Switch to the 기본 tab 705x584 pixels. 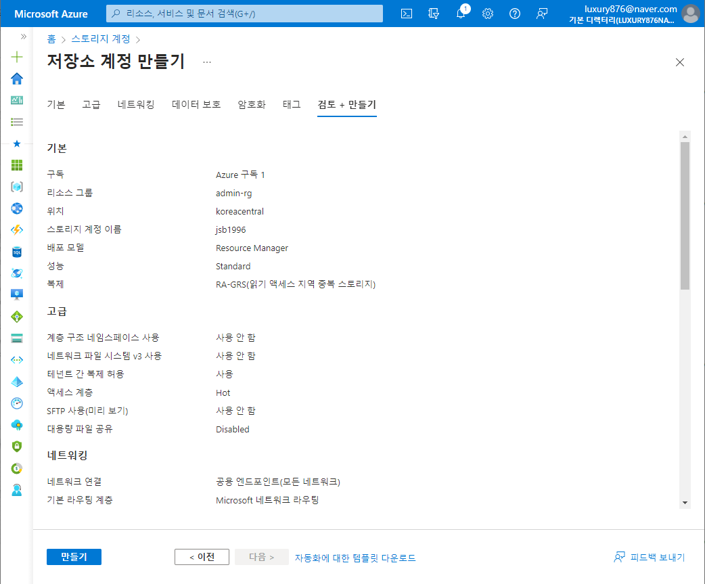[56, 104]
